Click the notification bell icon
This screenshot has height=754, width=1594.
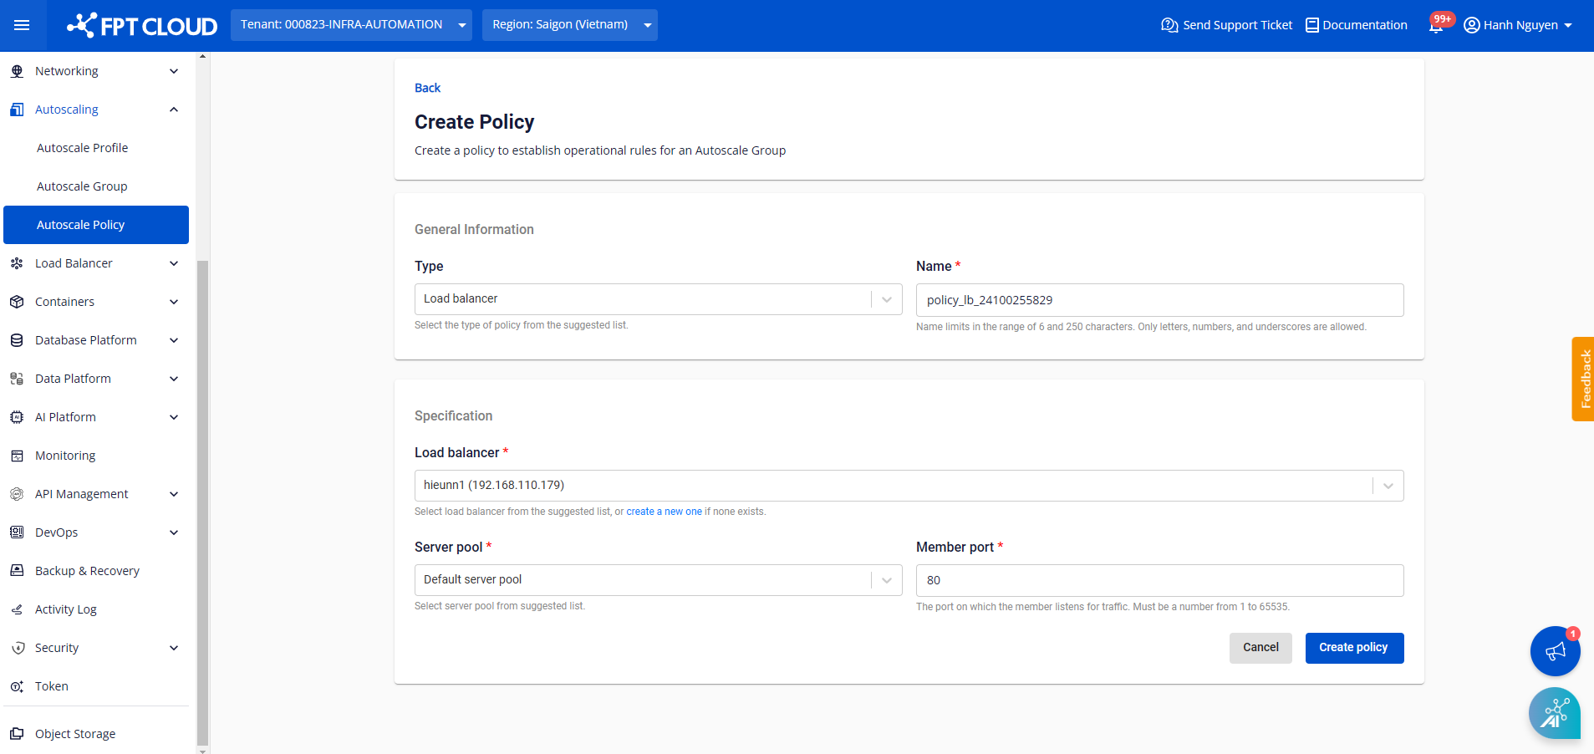1436,25
